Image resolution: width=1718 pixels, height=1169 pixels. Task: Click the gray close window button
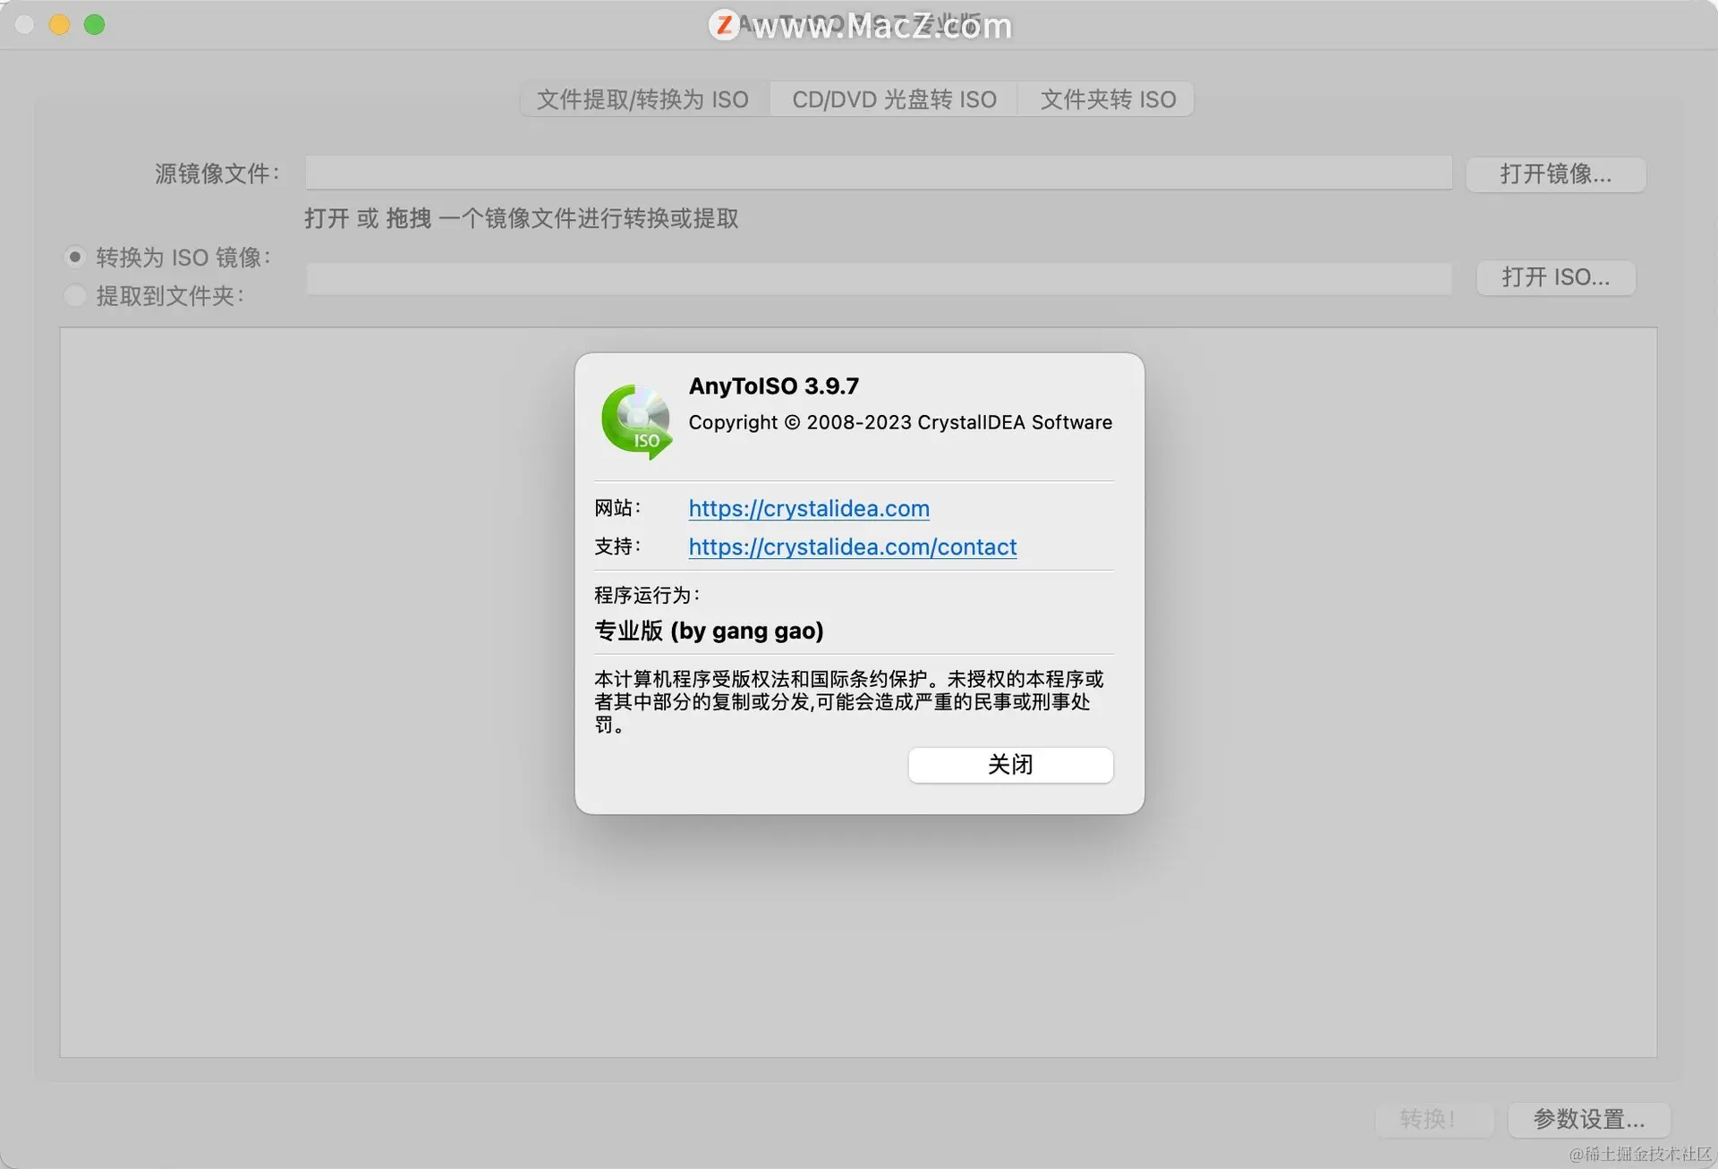coord(25,25)
